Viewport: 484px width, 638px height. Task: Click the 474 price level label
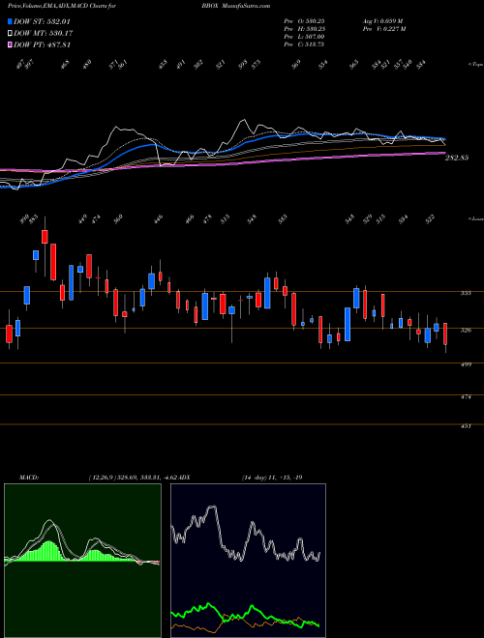click(468, 396)
